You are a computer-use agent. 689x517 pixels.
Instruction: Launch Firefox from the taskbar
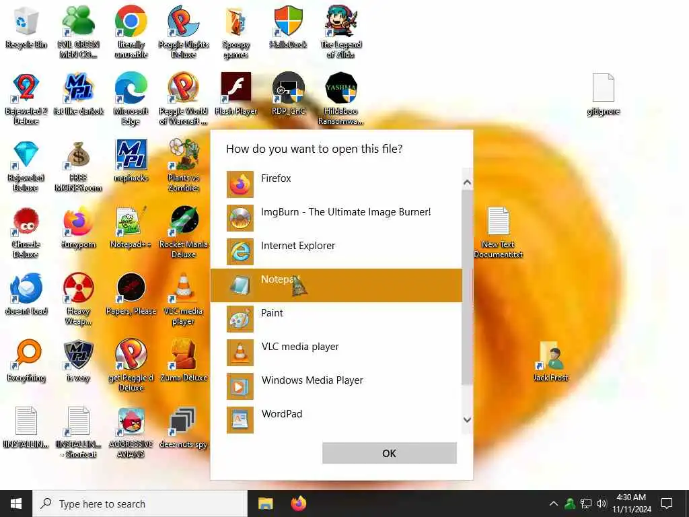tap(299, 504)
